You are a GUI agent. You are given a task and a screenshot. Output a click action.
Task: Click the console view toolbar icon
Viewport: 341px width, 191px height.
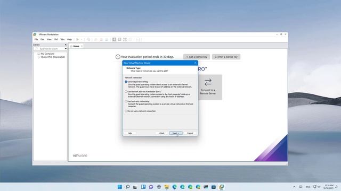pyautogui.click(x=137, y=39)
